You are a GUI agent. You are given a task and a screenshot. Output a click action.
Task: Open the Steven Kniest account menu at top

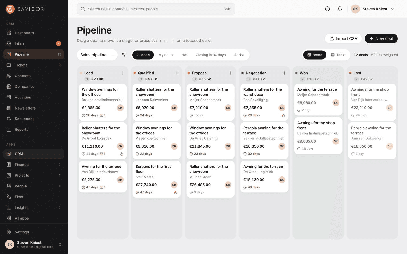(x=373, y=9)
